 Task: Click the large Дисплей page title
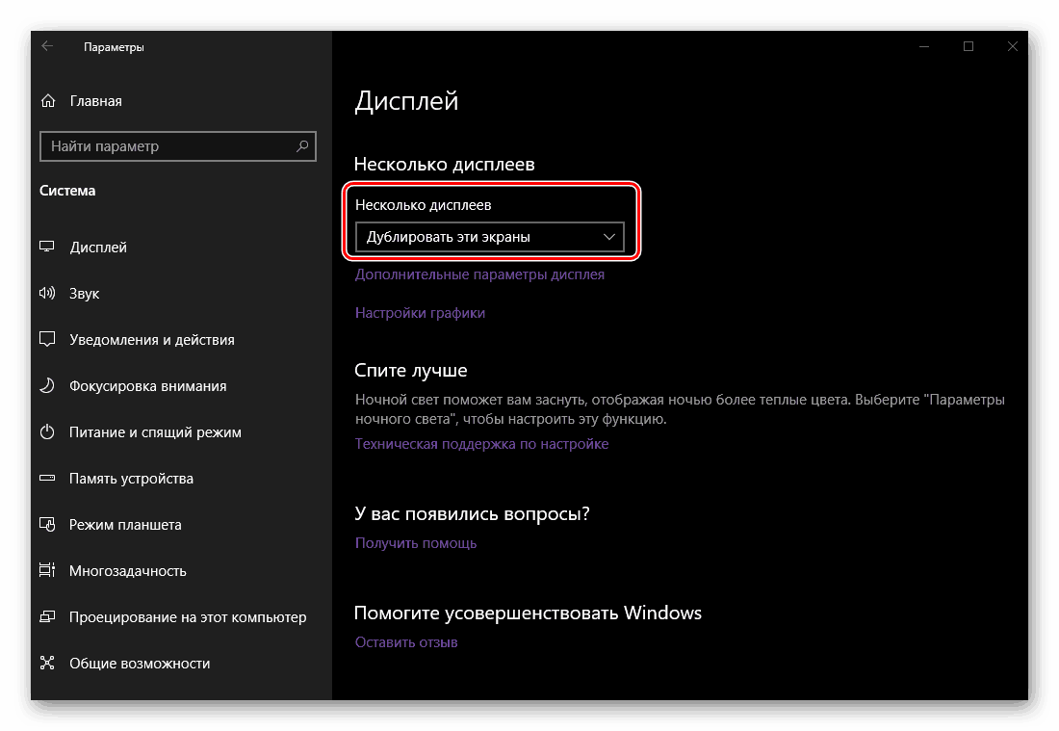click(x=406, y=101)
